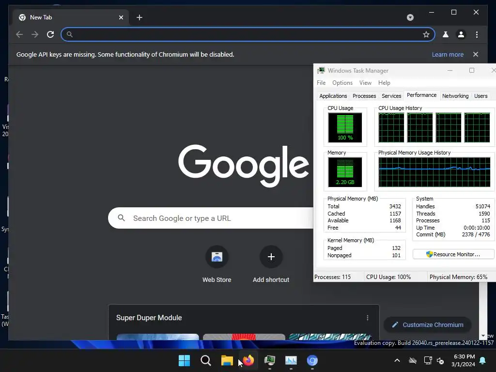
Task: Reload the current Chromium page
Action: 50,34
